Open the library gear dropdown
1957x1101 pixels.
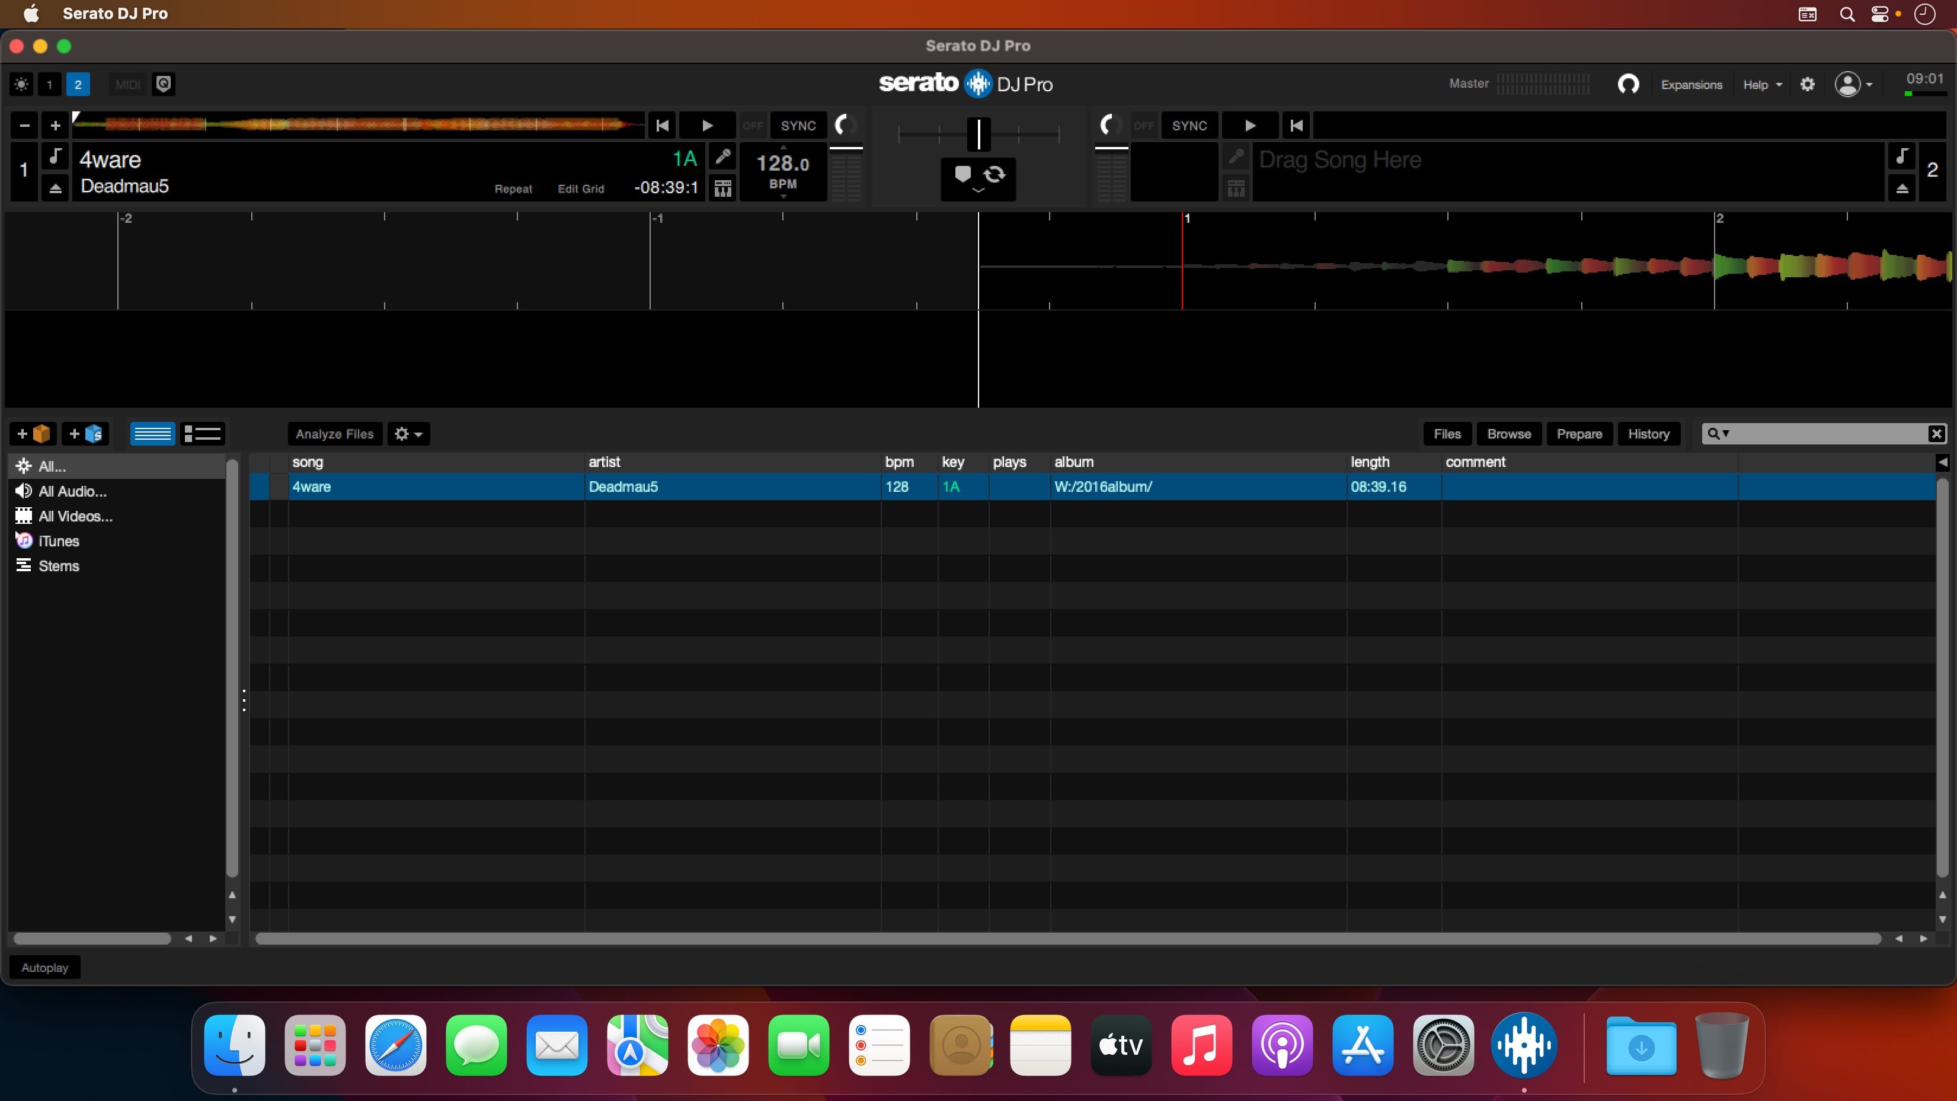coord(408,434)
